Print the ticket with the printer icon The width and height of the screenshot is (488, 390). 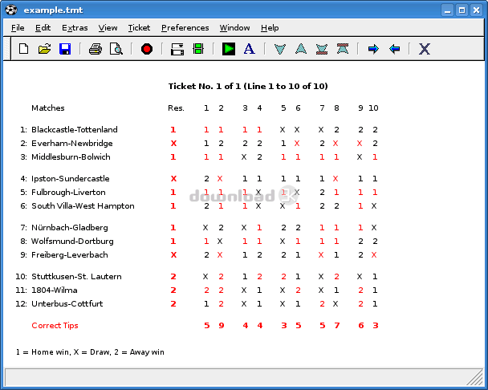96,49
